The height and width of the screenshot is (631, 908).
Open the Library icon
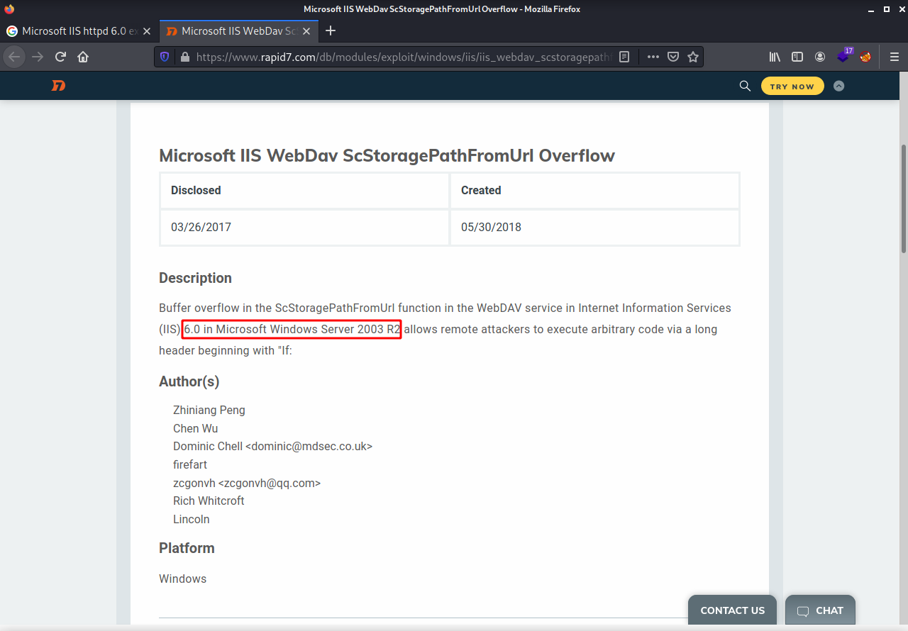pyautogui.click(x=775, y=57)
